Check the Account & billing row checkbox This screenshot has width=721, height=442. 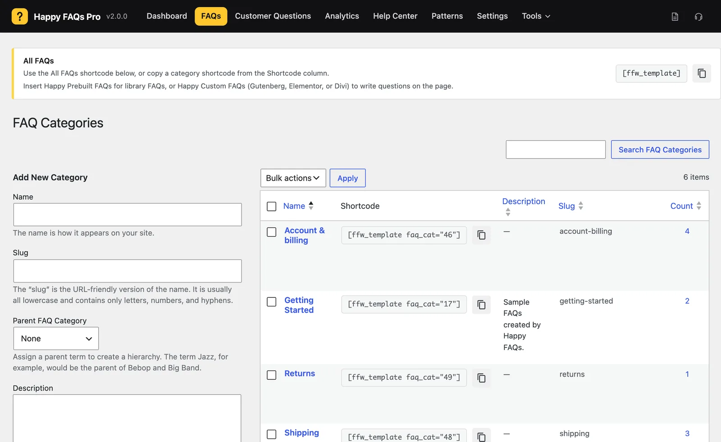(271, 232)
